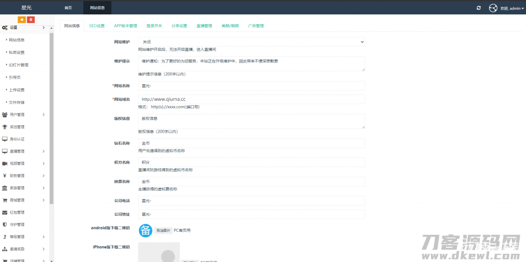Viewport: 526px width, 262px height.
Task: Expand the 直播管理 submenu arrow
Action: tap(44, 151)
